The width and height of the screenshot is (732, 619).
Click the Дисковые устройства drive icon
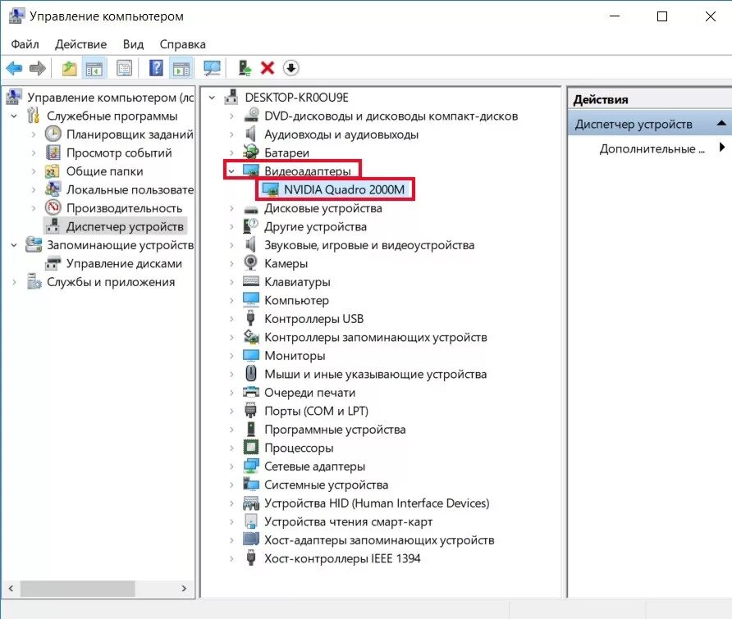pyautogui.click(x=250, y=209)
